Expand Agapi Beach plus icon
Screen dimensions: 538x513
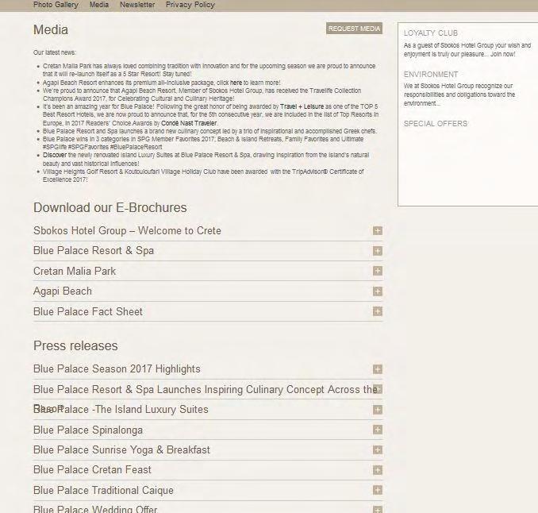pyautogui.click(x=378, y=291)
